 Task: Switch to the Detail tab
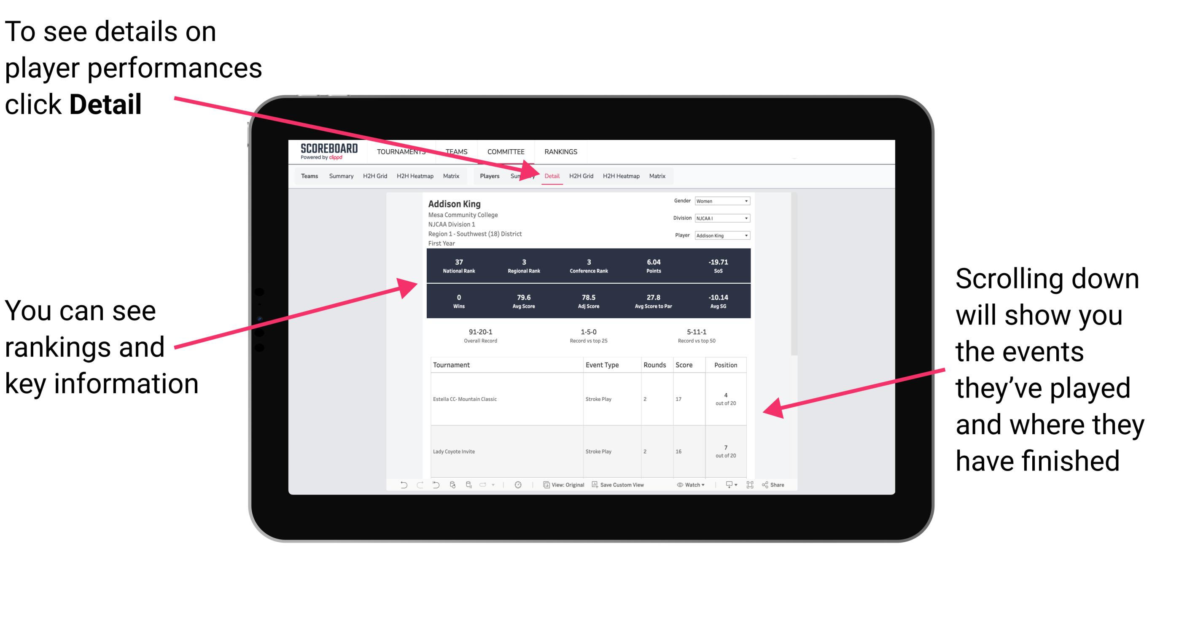click(551, 176)
